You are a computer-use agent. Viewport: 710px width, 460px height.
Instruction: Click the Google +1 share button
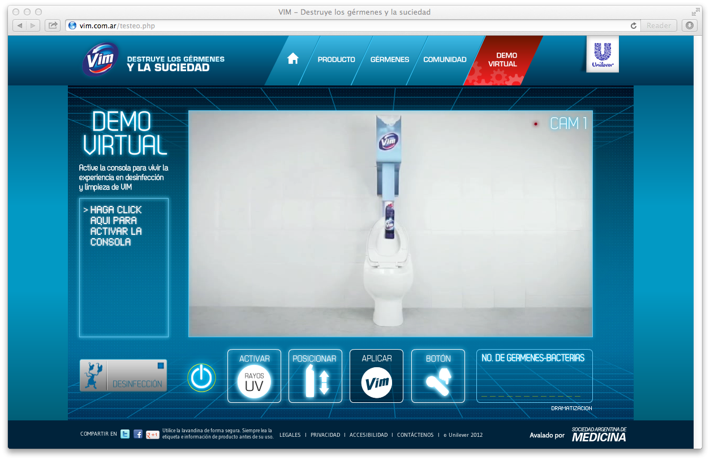pyautogui.click(x=152, y=435)
